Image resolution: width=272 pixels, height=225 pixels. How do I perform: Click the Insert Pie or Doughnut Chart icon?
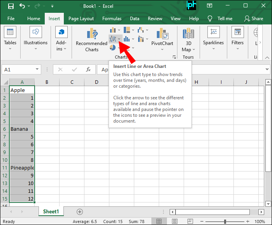[112, 47]
